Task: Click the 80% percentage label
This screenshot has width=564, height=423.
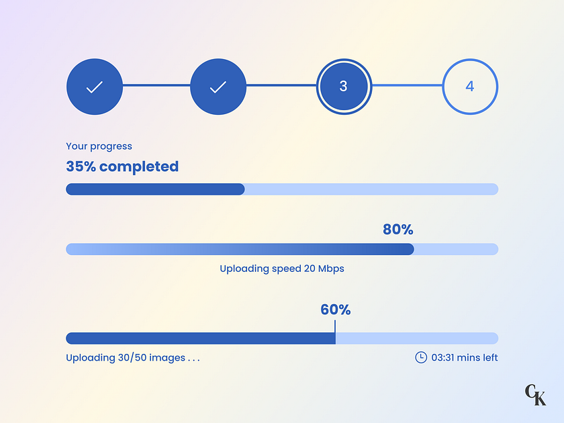Action: (x=398, y=230)
